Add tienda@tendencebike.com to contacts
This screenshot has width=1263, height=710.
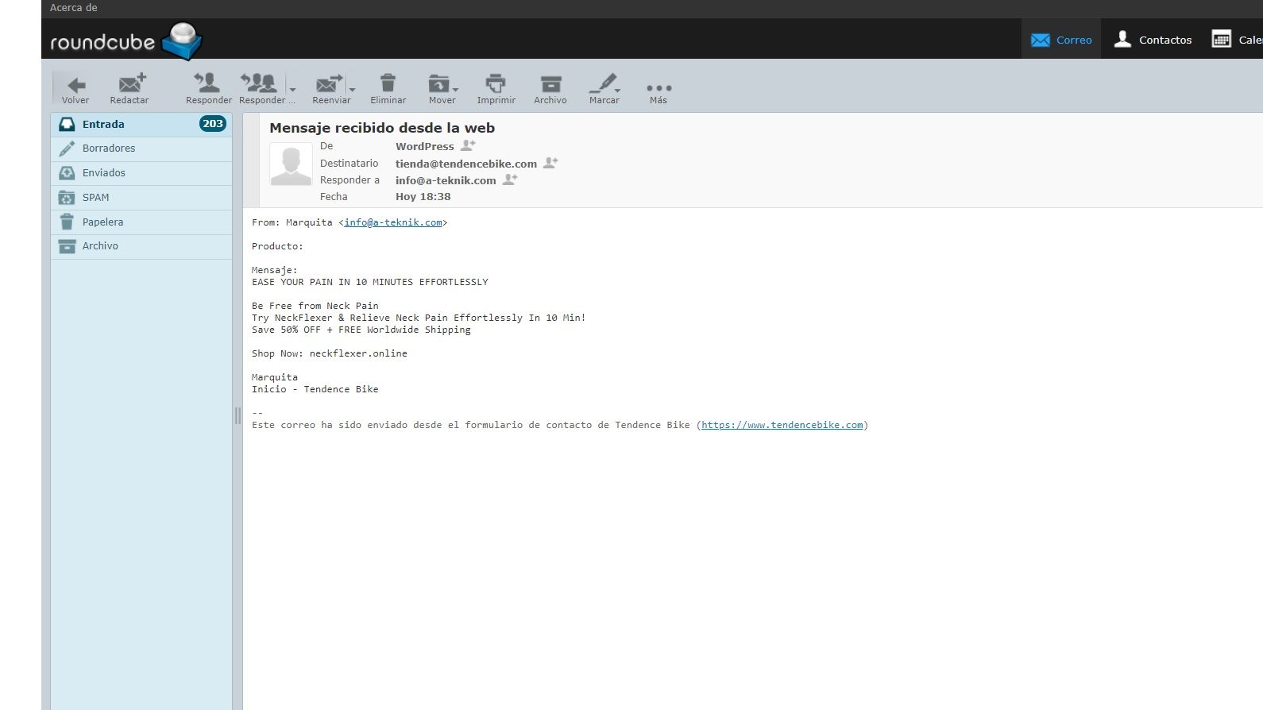[x=550, y=163]
